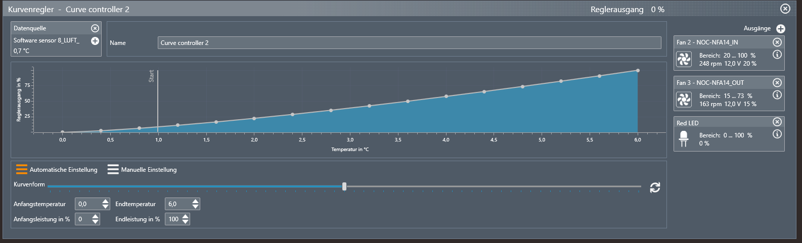Remove Fan 2 - NOC-NFA14_IN output
The image size is (802, 243).
point(777,42)
